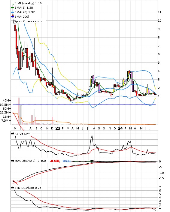170x212 pixels.
Task: Click the light blue SMA(20) legend marker
Action: coord(12,12)
